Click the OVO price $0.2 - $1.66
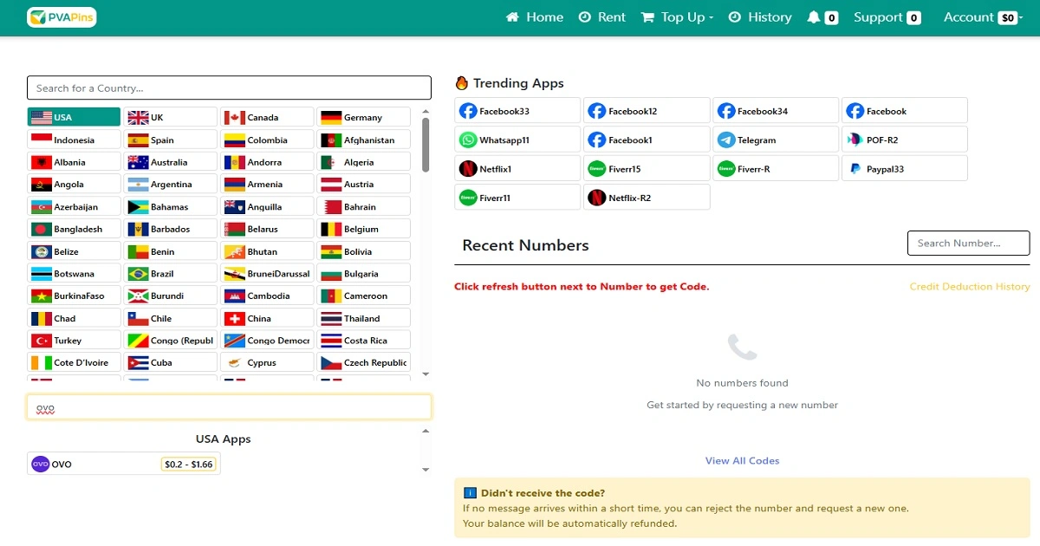The width and height of the screenshot is (1040, 546). (188, 464)
